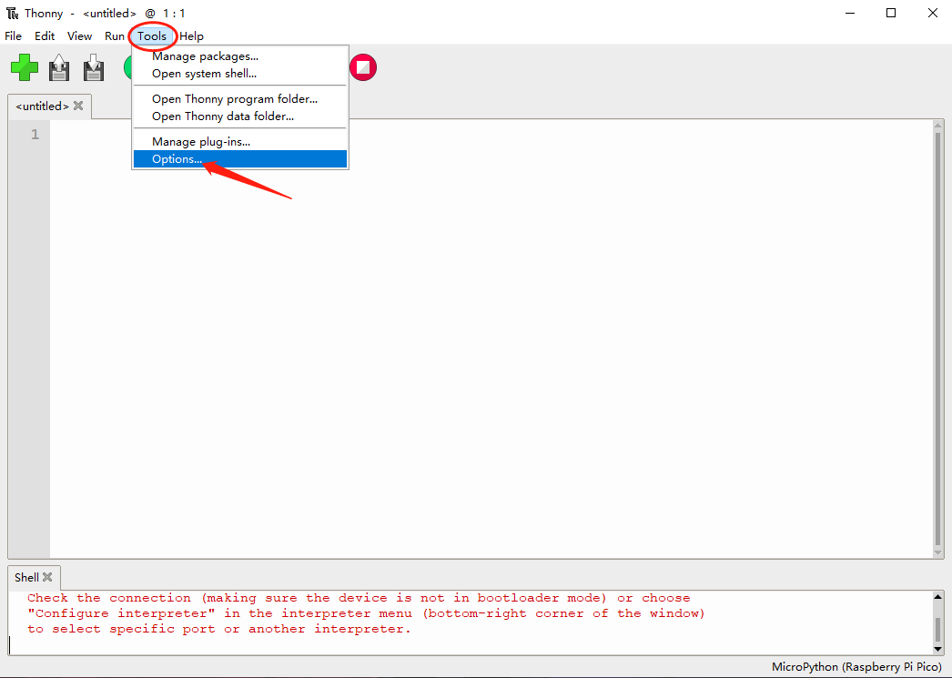Screen dimensions: 952x678
Task: Click the Save file toolbar icon
Action: click(x=94, y=67)
